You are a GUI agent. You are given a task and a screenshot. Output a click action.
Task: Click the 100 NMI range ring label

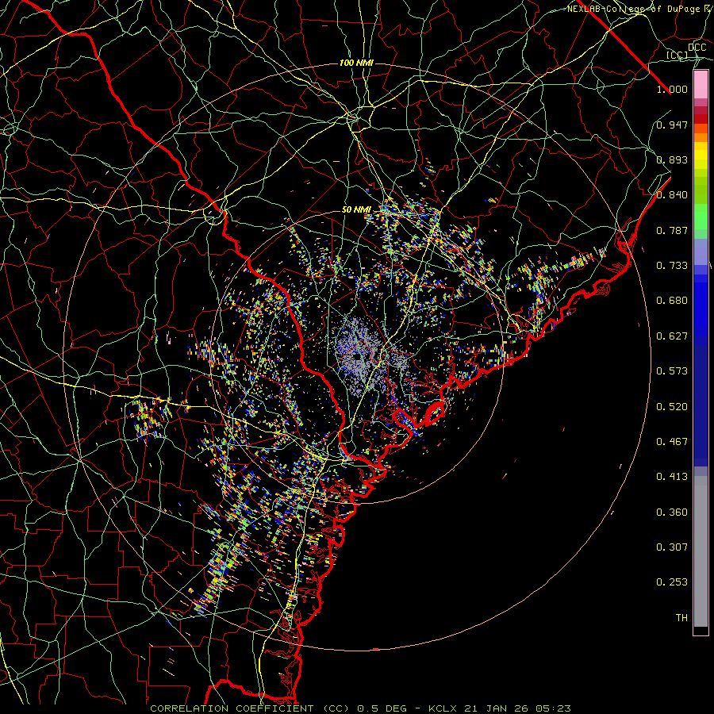[x=356, y=63]
